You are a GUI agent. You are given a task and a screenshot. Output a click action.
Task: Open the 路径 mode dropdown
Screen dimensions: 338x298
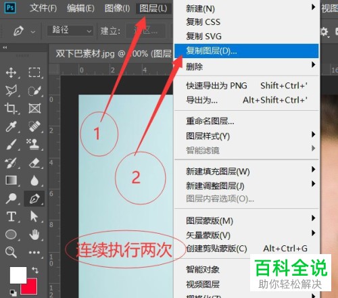pos(70,30)
